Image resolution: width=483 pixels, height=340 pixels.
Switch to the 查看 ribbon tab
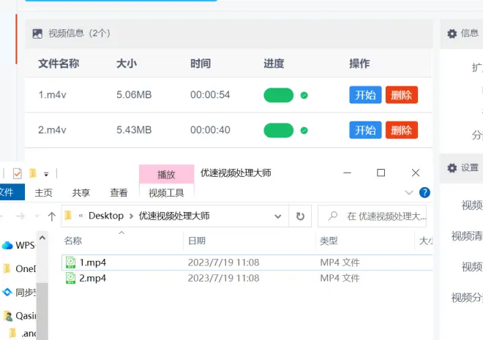click(119, 193)
